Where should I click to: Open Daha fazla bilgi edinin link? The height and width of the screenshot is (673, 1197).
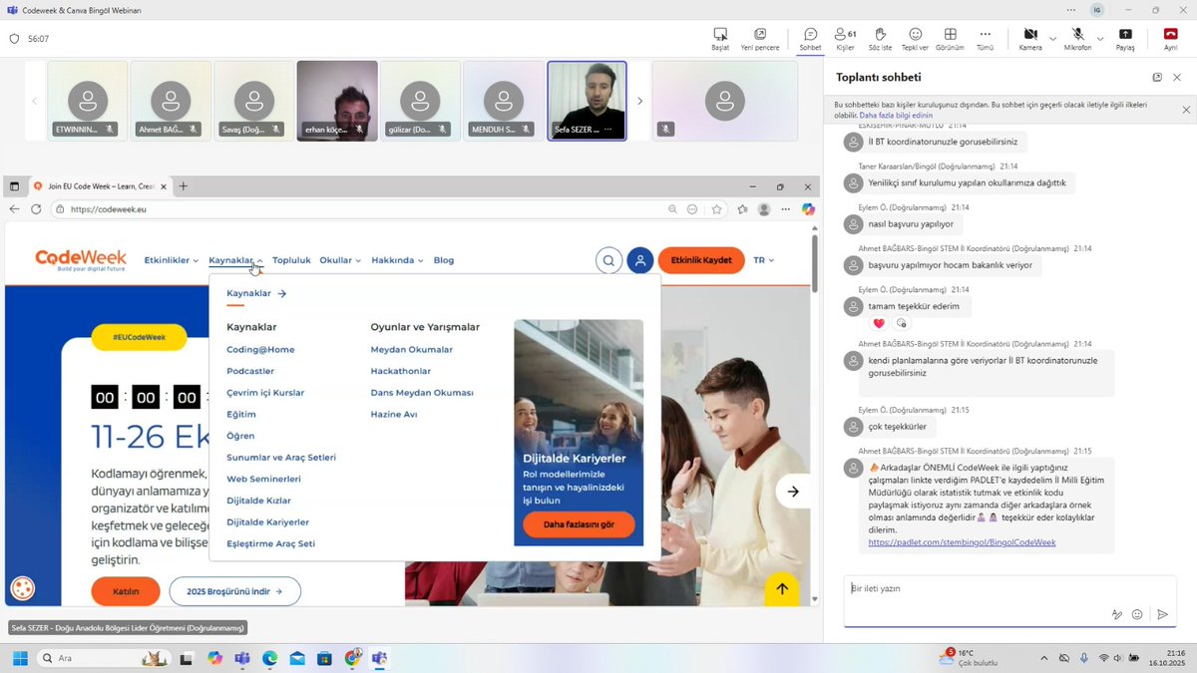point(897,115)
